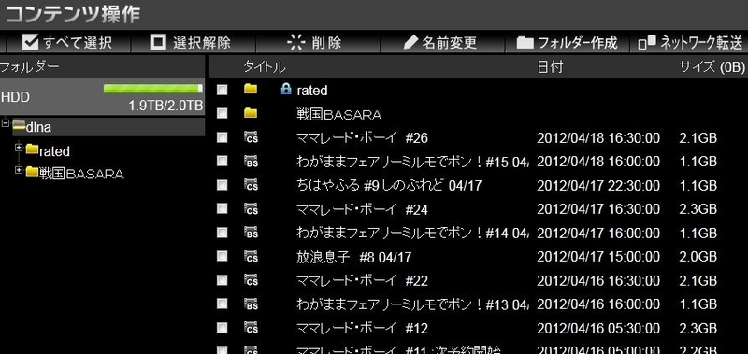748x354 pixels.
Task: Tick the checkbox for 戦国BASARA folder row
Action: pos(222,113)
